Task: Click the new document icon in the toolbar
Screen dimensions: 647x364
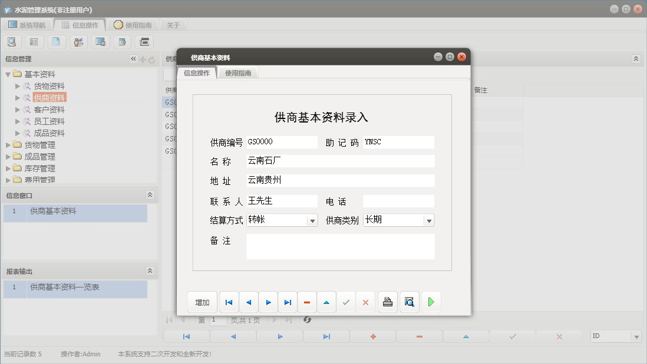Action: pyautogui.click(x=57, y=42)
